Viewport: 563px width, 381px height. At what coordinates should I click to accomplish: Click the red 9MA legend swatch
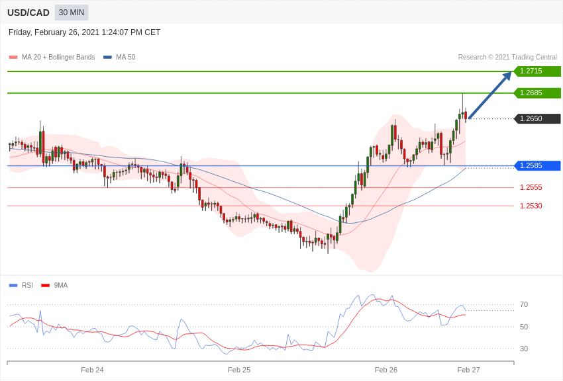[x=45, y=285]
